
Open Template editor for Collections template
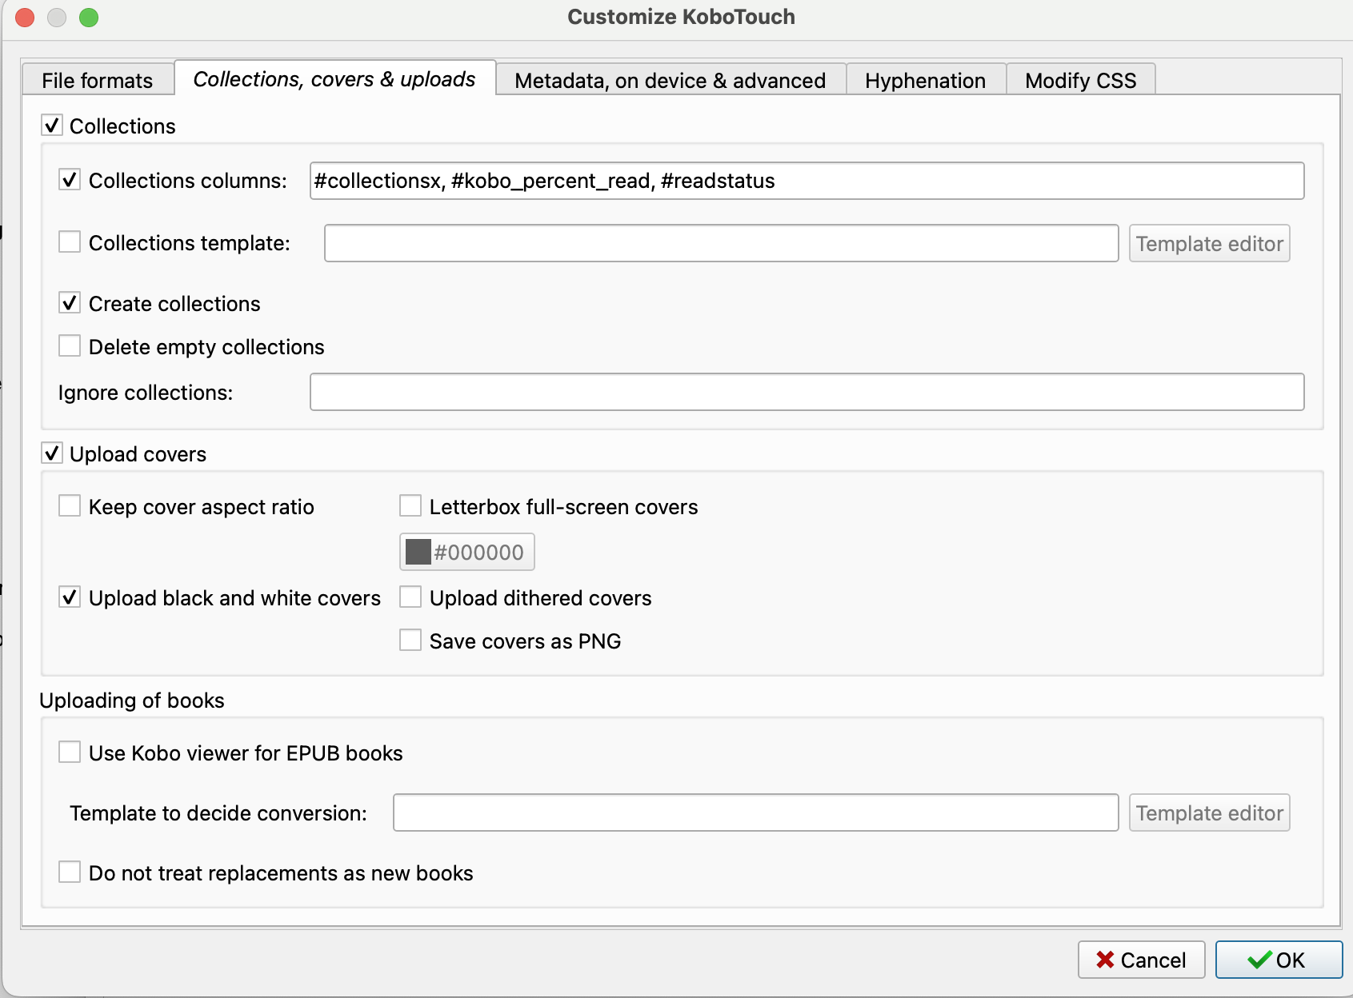pos(1209,243)
